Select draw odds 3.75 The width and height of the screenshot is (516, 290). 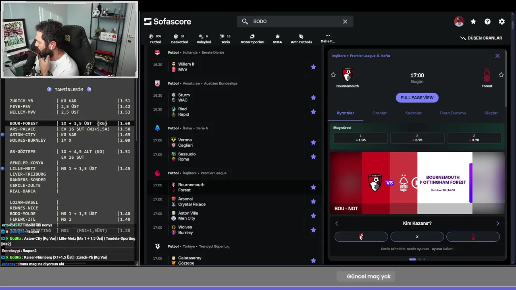[417, 138]
